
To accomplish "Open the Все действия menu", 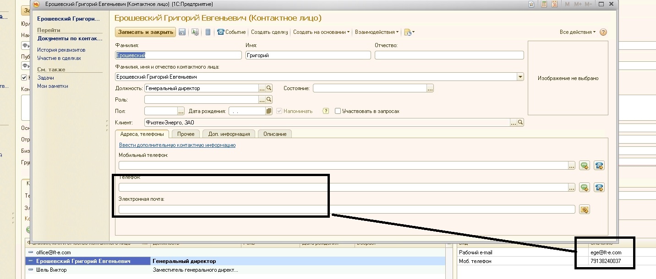I will click(x=577, y=32).
